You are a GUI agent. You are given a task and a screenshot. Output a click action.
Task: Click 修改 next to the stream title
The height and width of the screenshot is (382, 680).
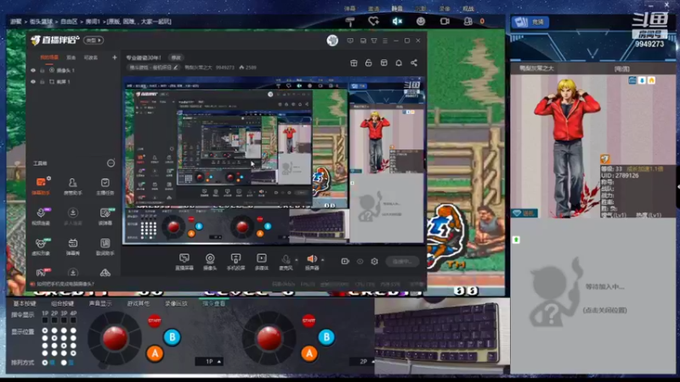176,58
